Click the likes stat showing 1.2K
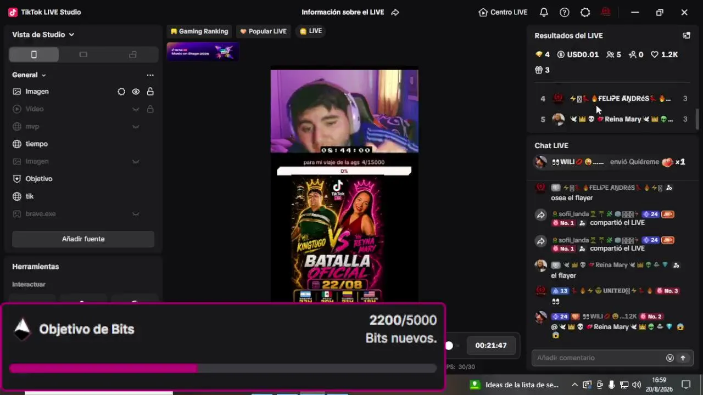 click(x=664, y=54)
